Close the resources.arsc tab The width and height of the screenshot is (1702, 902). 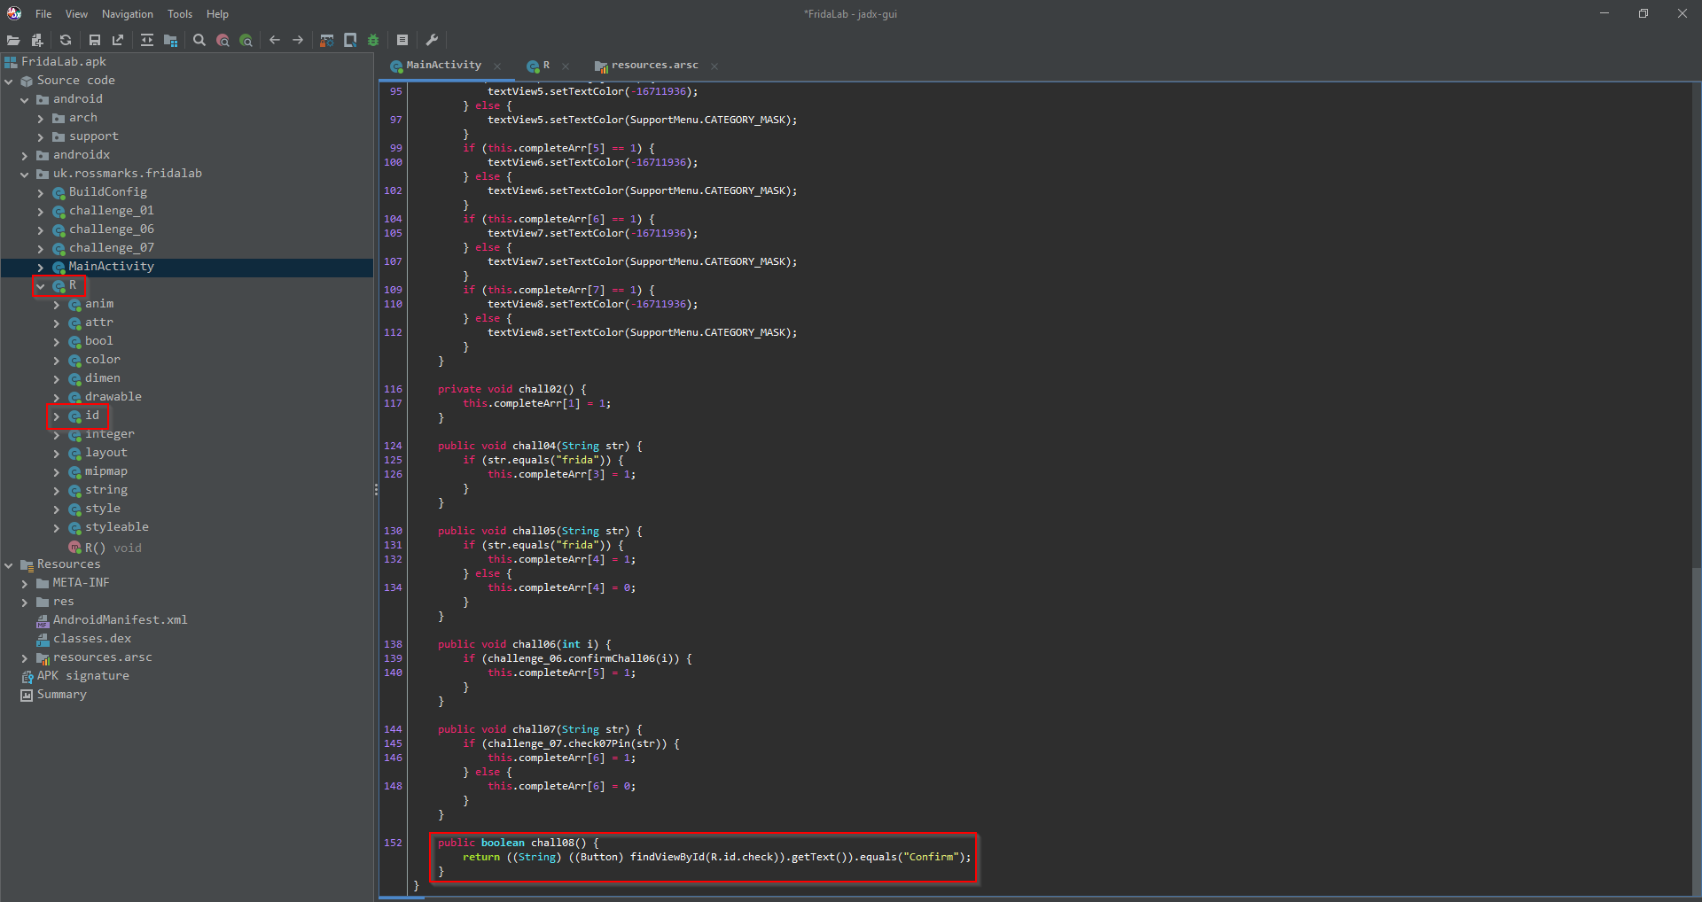point(714,66)
